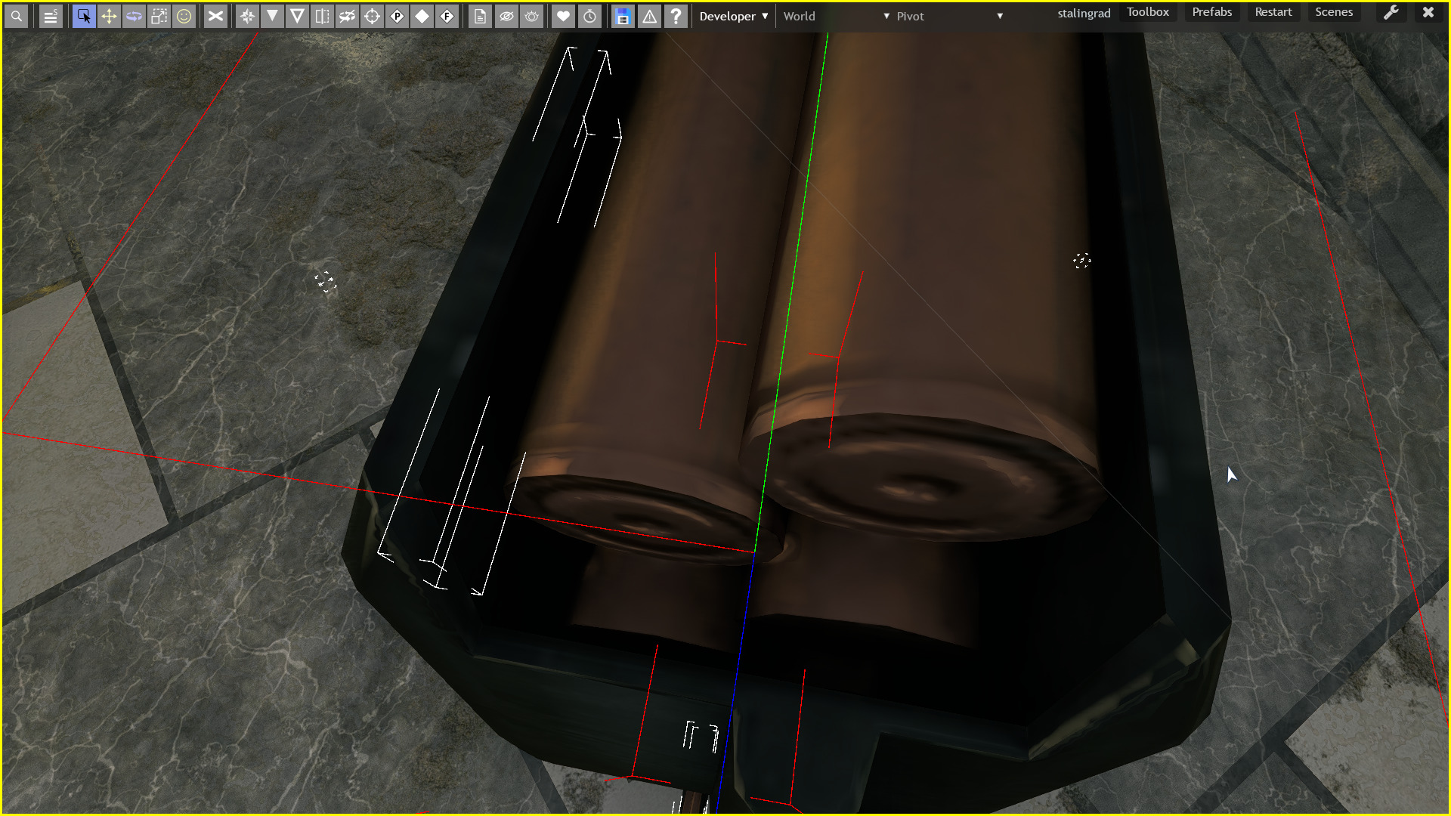Click the Scenes button
The height and width of the screenshot is (816, 1451).
point(1333,12)
